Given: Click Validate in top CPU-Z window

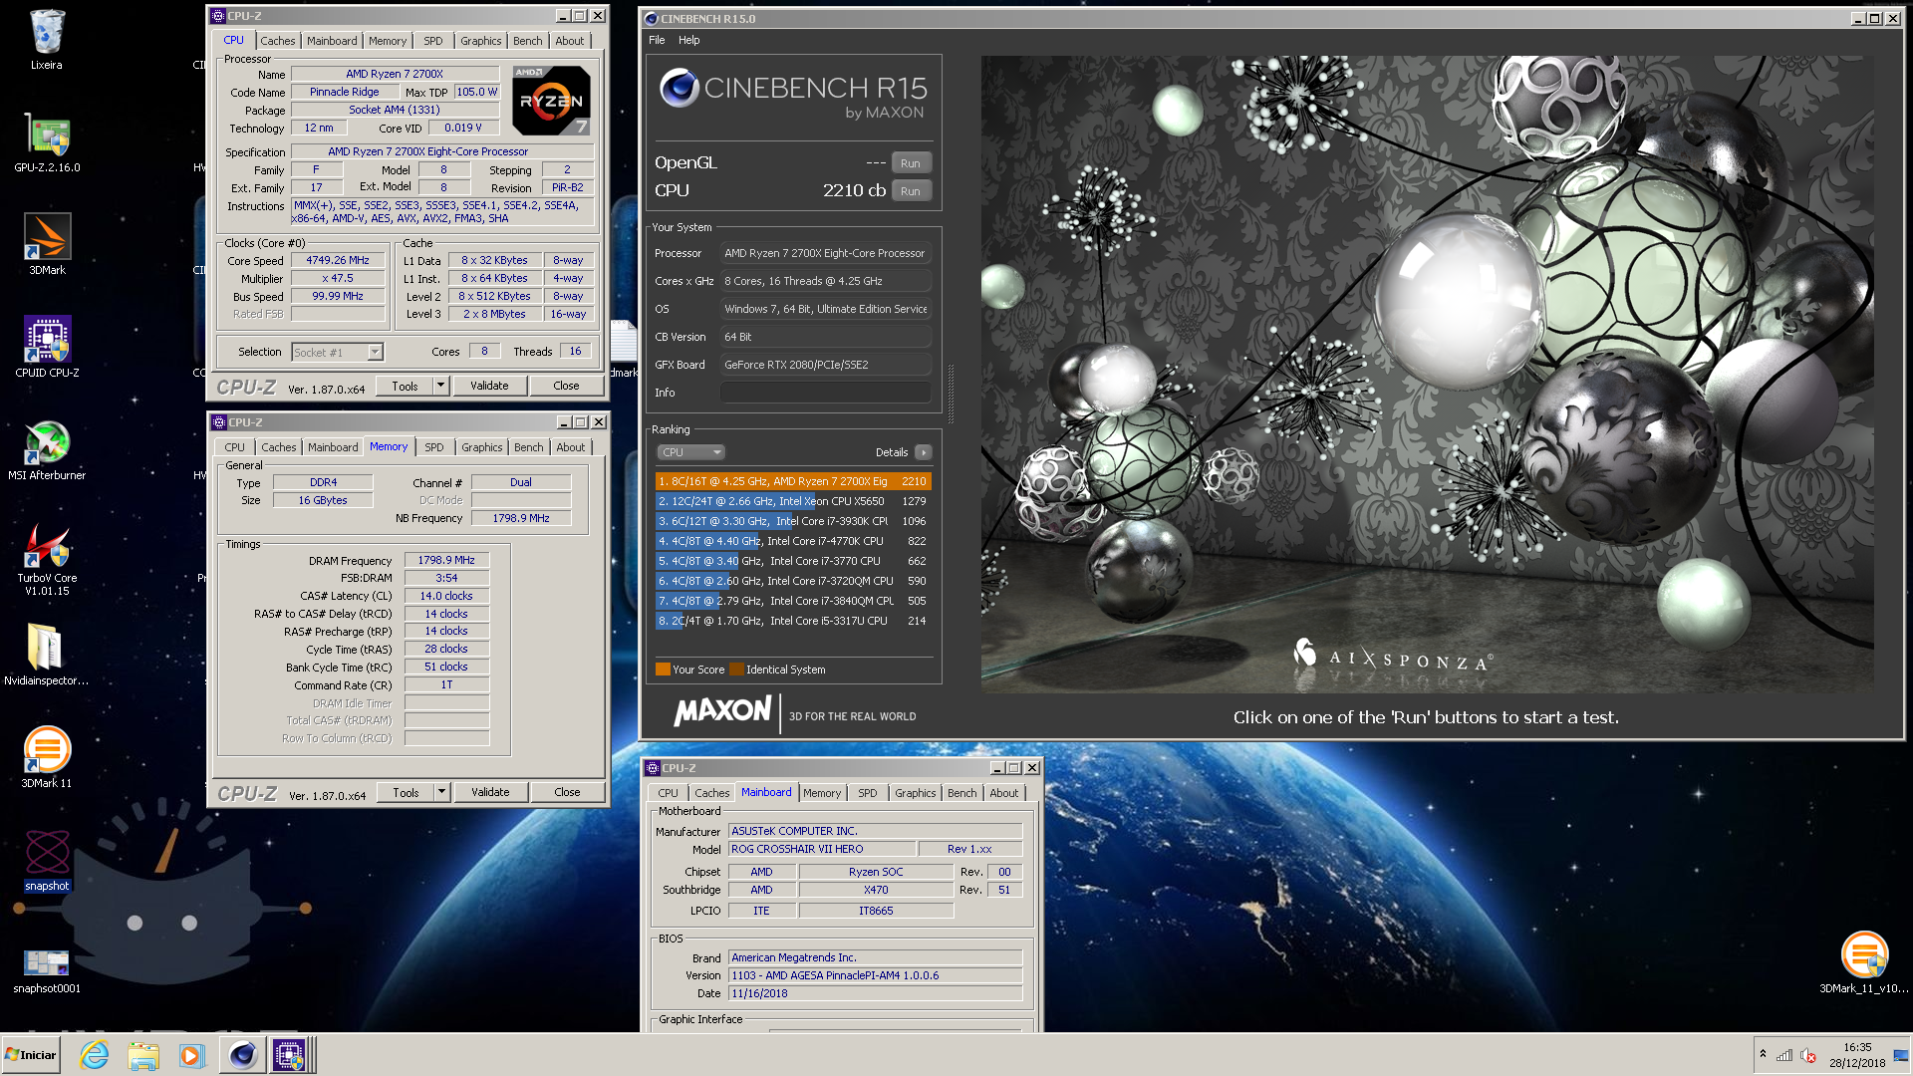Looking at the screenshot, I should tap(489, 386).
